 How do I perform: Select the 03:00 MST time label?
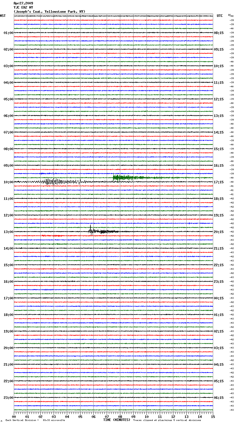(9, 66)
